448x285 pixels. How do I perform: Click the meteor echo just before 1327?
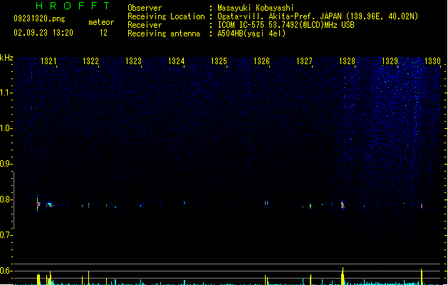pyautogui.click(x=311, y=206)
